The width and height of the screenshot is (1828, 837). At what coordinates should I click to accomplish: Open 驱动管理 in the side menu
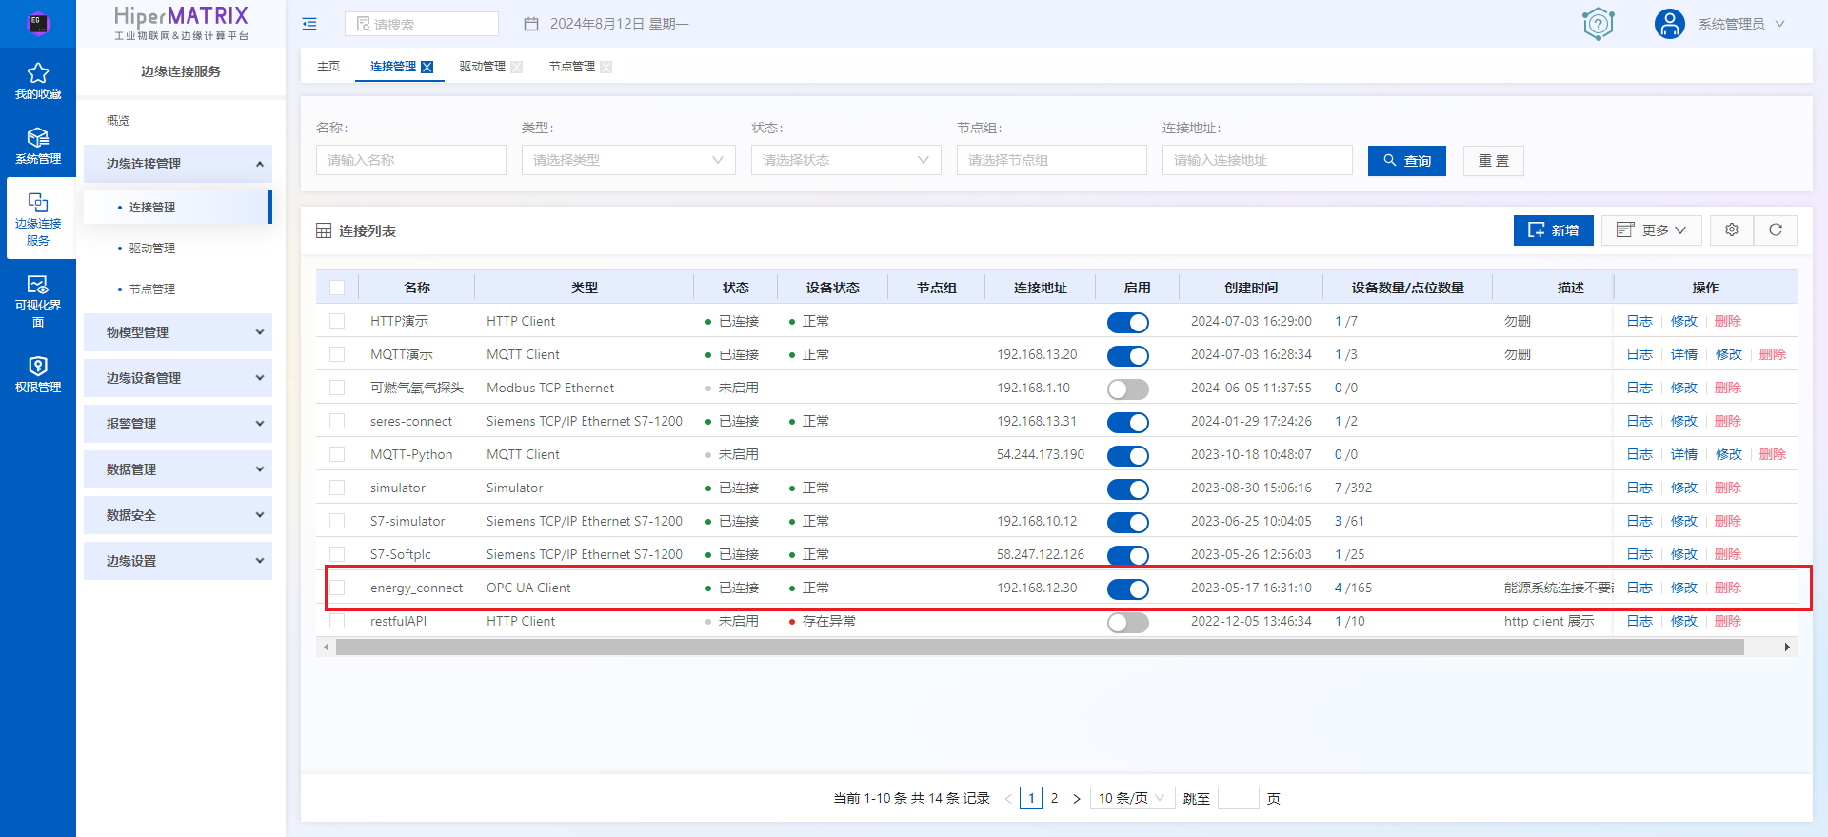tap(152, 249)
